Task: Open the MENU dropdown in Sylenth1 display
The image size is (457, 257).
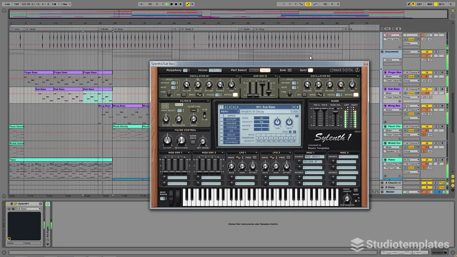Action: click(x=230, y=111)
